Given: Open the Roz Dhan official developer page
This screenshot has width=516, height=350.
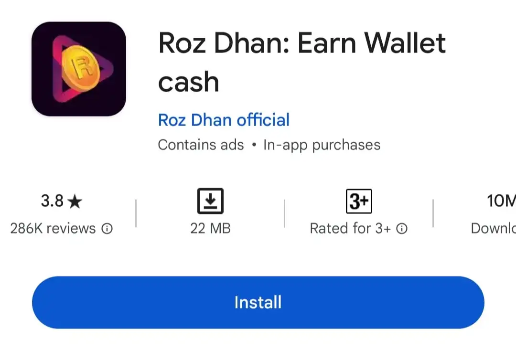Looking at the screenshot, I should (224, 120).
